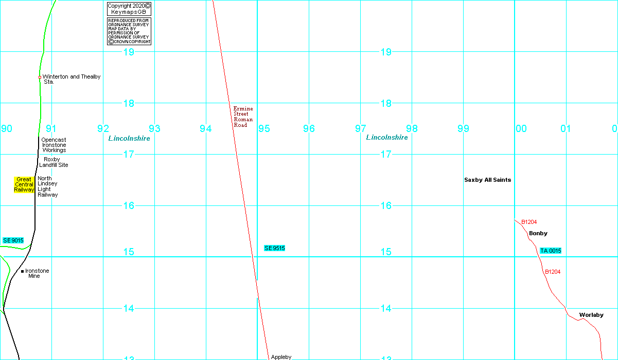Click the Roxby Landfill Site label
Screen dimensions: 618x360
click(x=54, y=162)
